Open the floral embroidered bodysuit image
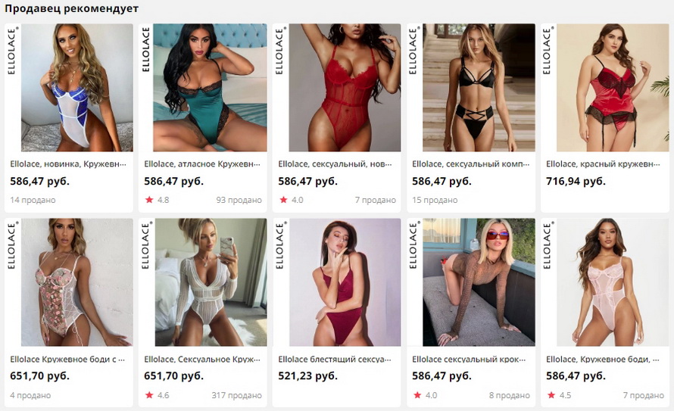 click(x=69, y=282)
